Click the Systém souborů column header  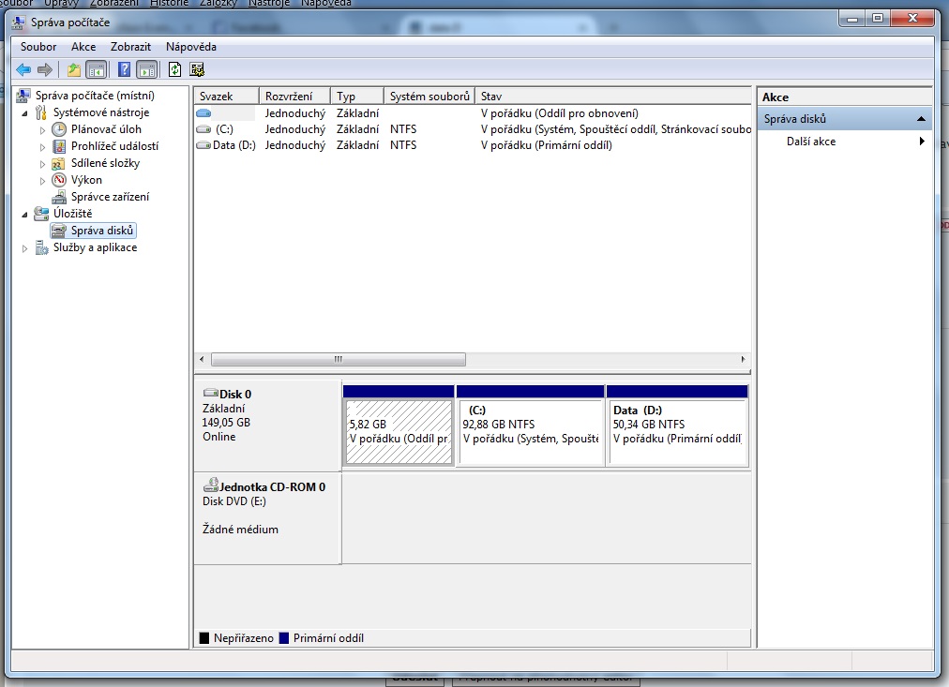pyautogui.click(x=429, y=97)
